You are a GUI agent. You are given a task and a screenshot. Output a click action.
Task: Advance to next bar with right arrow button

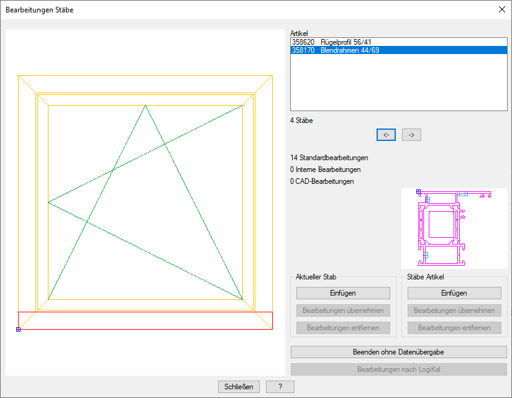pyautogui.click(x=411, y=135)
